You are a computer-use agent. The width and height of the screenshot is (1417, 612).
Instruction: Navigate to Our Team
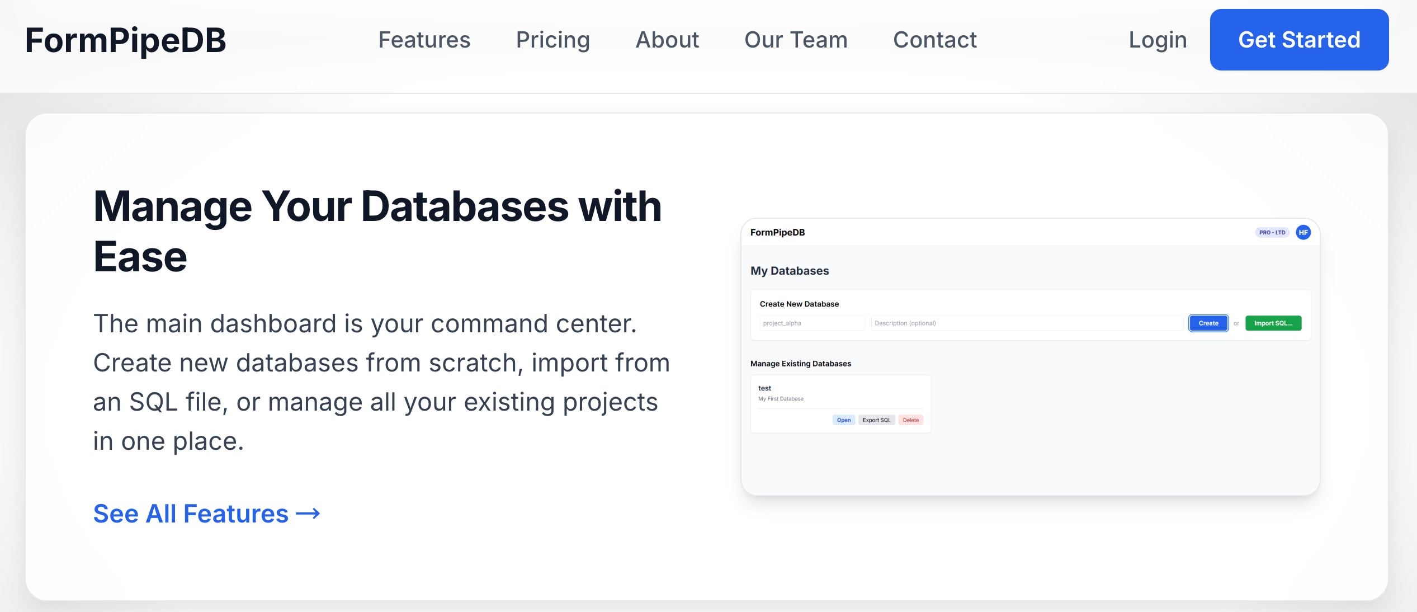coord(796,40)
